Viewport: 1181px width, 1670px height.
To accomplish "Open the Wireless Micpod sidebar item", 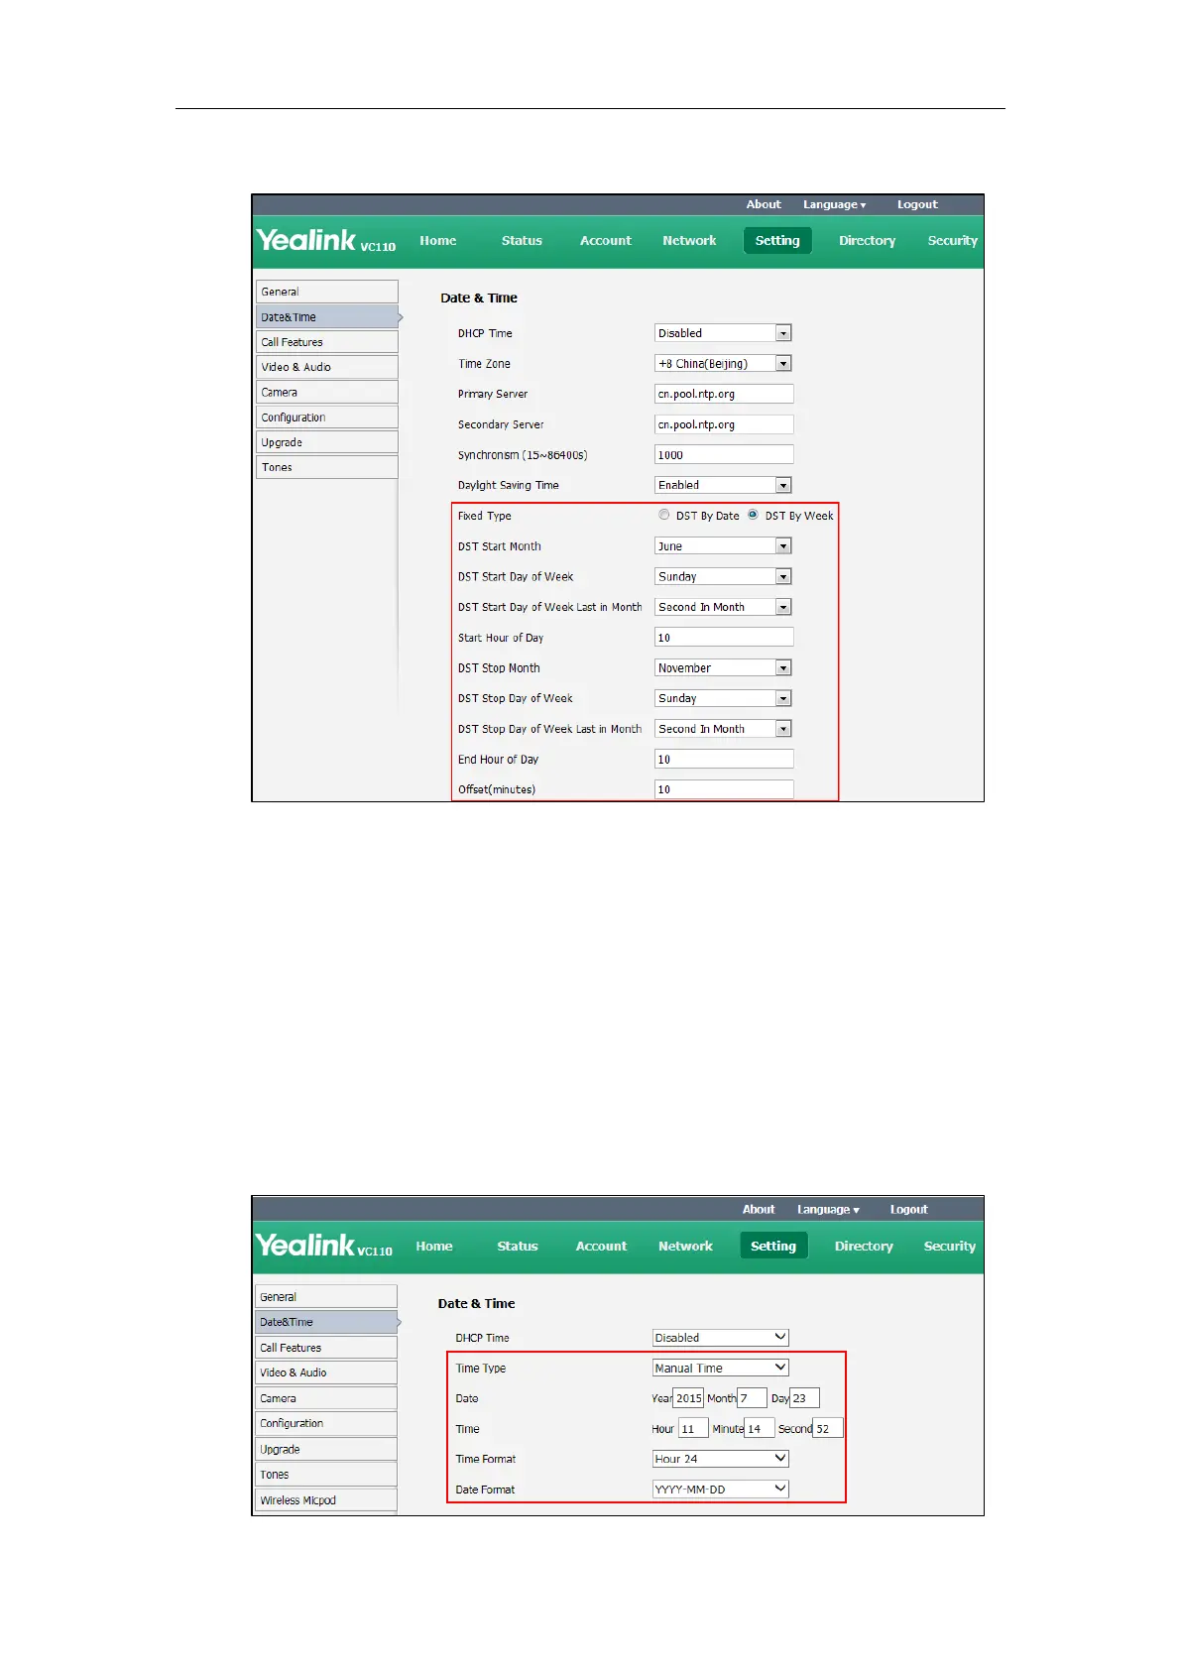I will (326, 1500).
